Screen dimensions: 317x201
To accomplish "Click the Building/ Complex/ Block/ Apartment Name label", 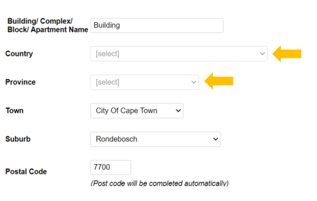I will coord(47,25).
